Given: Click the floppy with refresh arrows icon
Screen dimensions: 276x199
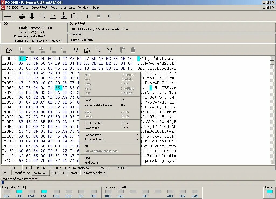Looking at the screenshot, I should 87,50.
